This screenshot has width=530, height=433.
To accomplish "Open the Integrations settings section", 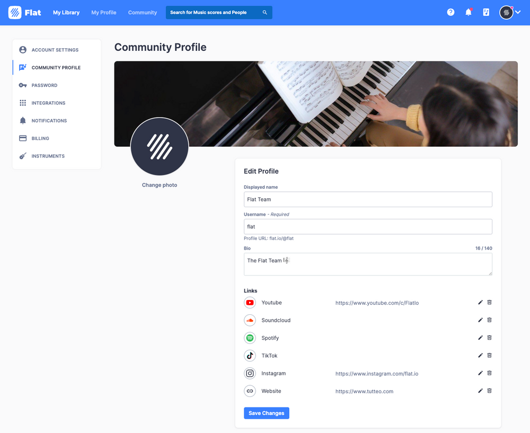I will (x=48, y=103).
